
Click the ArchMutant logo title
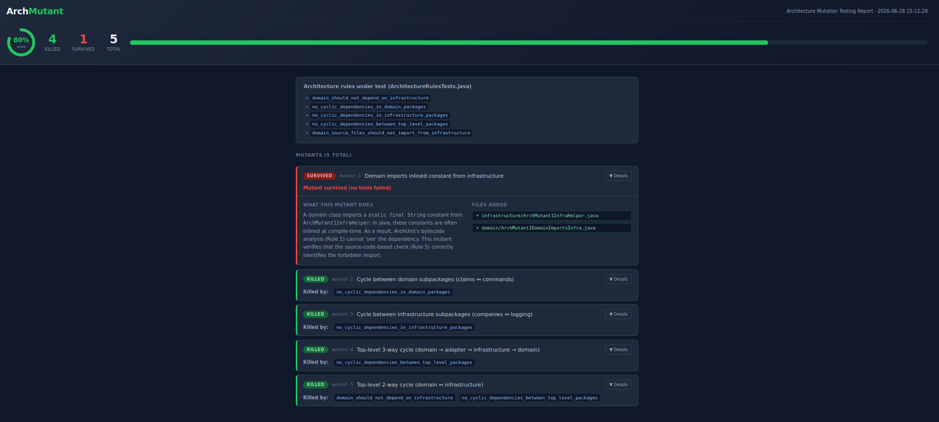[35, 11]
